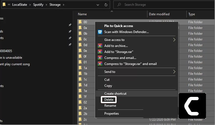This screenshot has height=125, width=215.
Task: Click WinRAR icon next to Add to "Storage.rar"
Action: coord(100,52)
